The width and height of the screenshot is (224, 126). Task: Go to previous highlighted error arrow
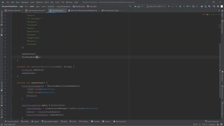[216, 14]
